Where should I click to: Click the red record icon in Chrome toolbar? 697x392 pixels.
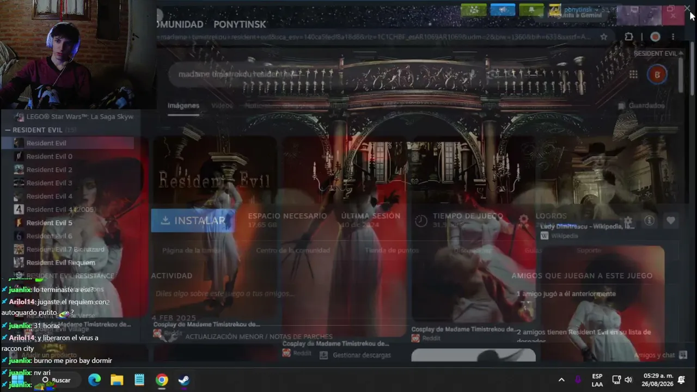tap(655, 36)
